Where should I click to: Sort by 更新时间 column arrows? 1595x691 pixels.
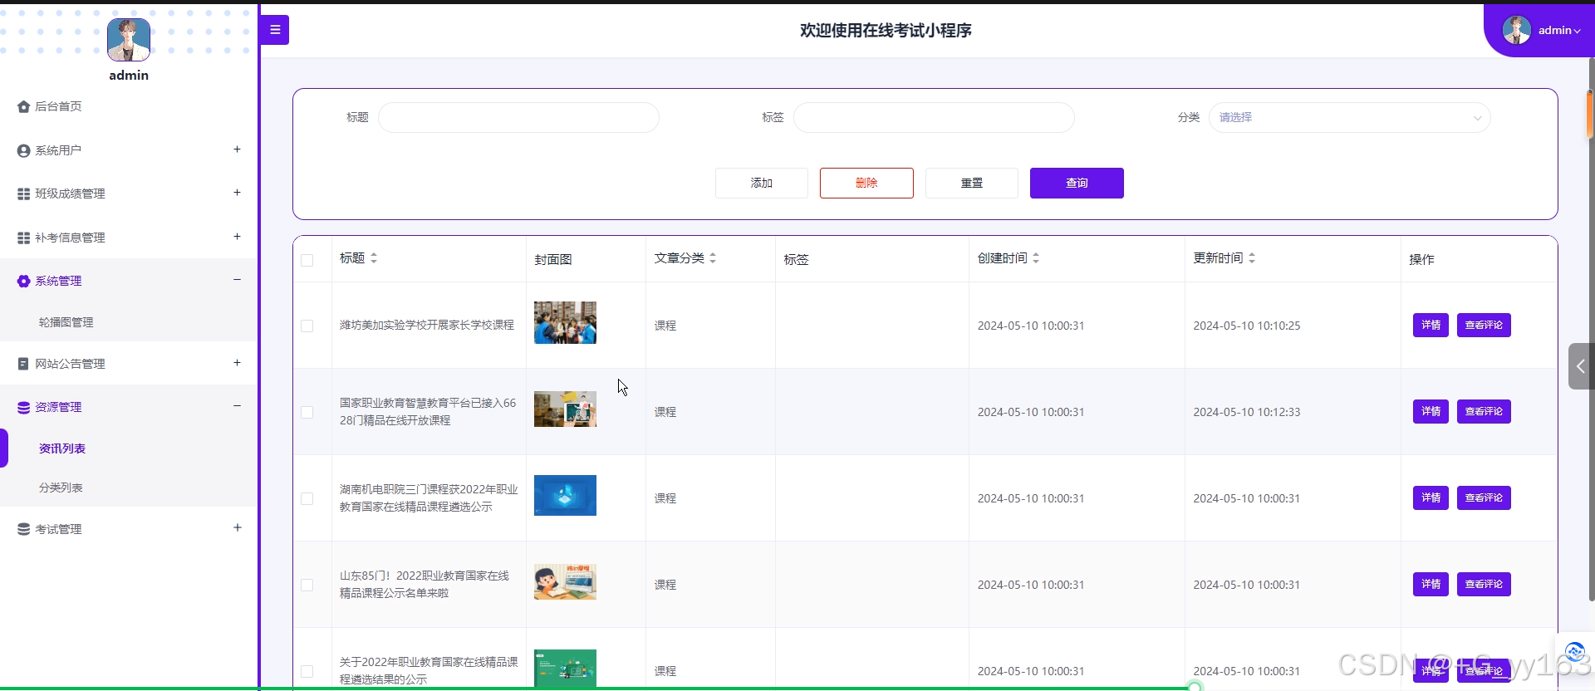click(x=1252, y=258)
